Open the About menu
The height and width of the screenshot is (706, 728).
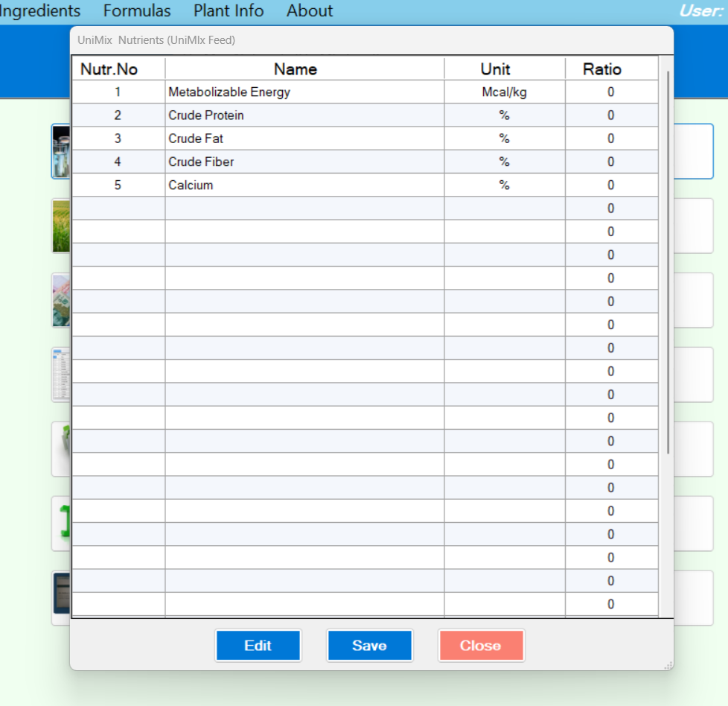point(310,11)
